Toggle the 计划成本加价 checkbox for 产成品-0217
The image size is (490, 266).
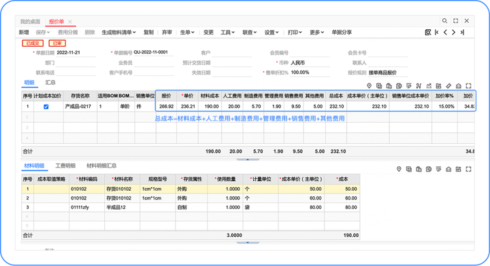46,107
